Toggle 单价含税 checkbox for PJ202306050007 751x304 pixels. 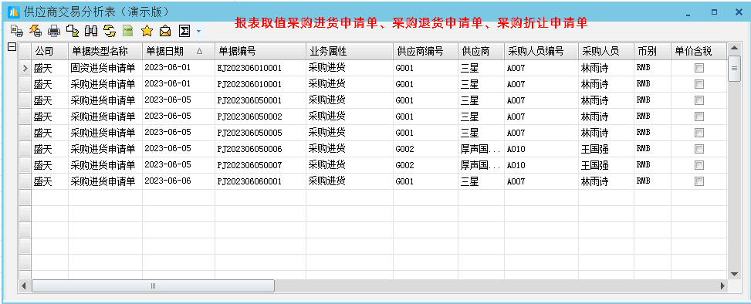(699, 165)
